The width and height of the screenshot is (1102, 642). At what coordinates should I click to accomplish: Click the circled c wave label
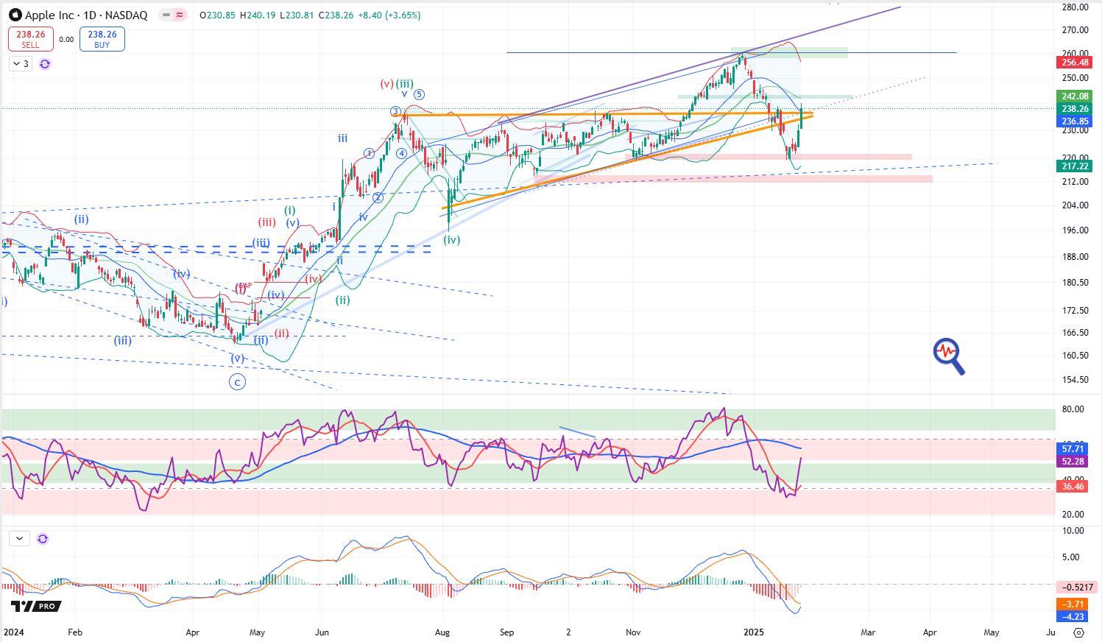click(237, 382)
